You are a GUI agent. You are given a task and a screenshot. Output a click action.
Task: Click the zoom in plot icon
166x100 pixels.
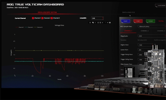click(98, 23)
